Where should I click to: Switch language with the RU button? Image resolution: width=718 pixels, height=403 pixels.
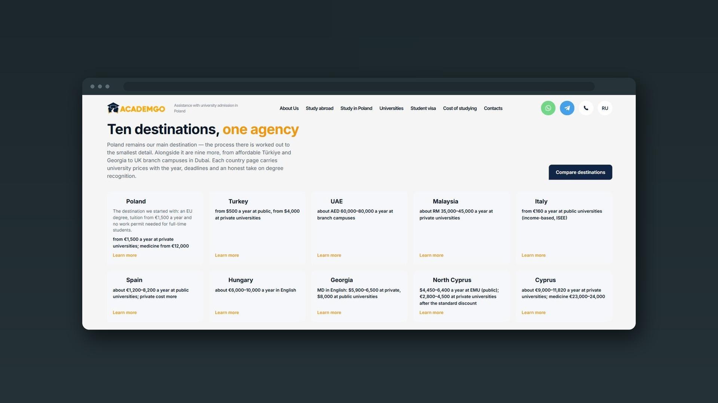pos(605,108)
